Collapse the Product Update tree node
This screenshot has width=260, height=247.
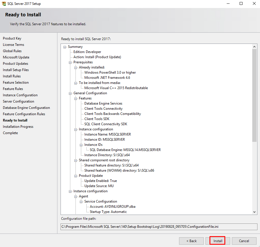pos(76,176)
